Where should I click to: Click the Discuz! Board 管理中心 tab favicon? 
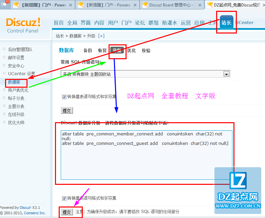tap(145, 5)
